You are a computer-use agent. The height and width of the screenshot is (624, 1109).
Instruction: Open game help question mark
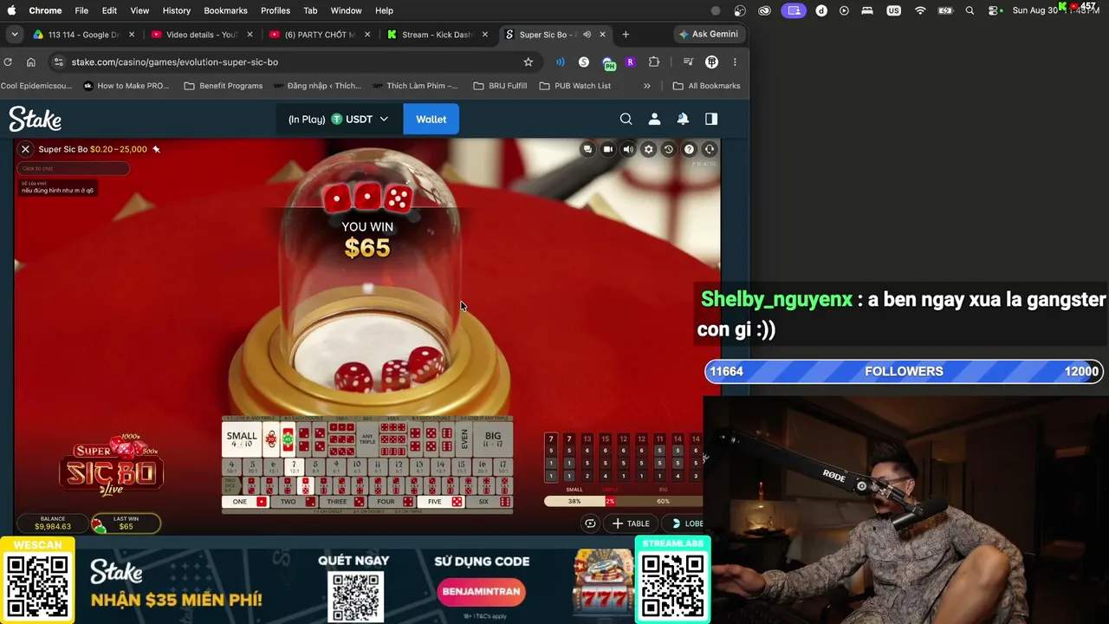[x=689, y=149]
